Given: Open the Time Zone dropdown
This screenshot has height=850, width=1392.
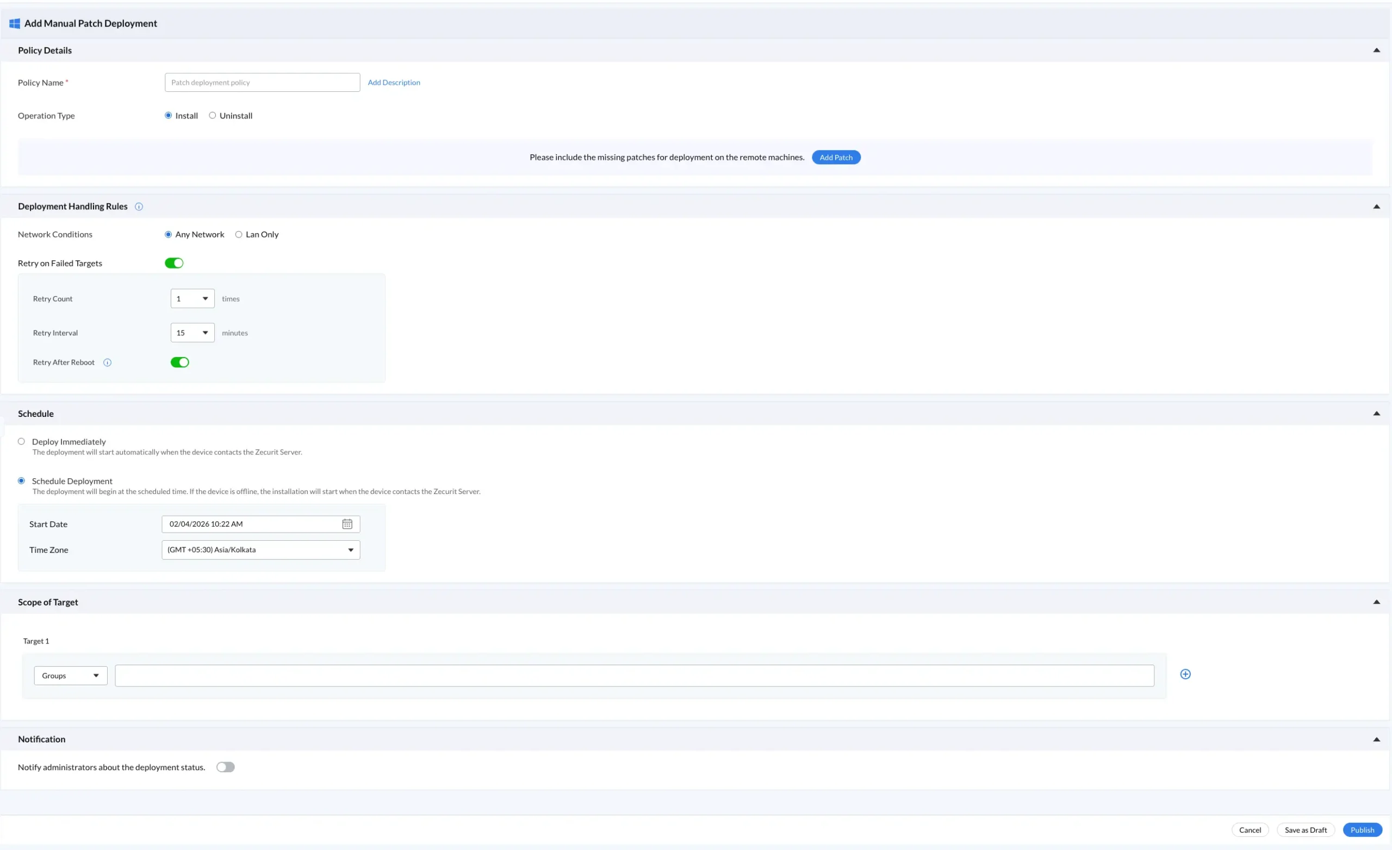Looking at the screenshot, I should tap(261, 549).
